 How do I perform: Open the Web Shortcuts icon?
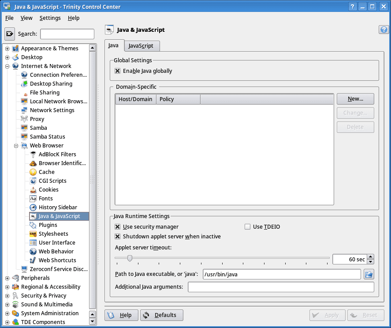(33, 260)
